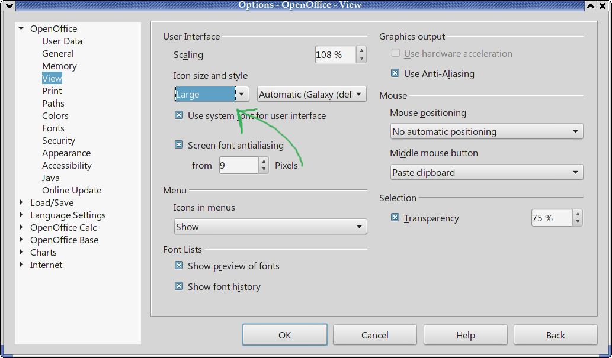Click inside the Scaling value field
612x358 pixels.
click(335, 55)
